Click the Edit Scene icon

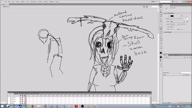(144, 7)
